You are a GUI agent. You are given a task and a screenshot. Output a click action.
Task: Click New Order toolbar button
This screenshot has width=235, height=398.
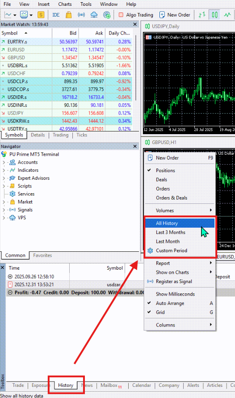(175, 15)
